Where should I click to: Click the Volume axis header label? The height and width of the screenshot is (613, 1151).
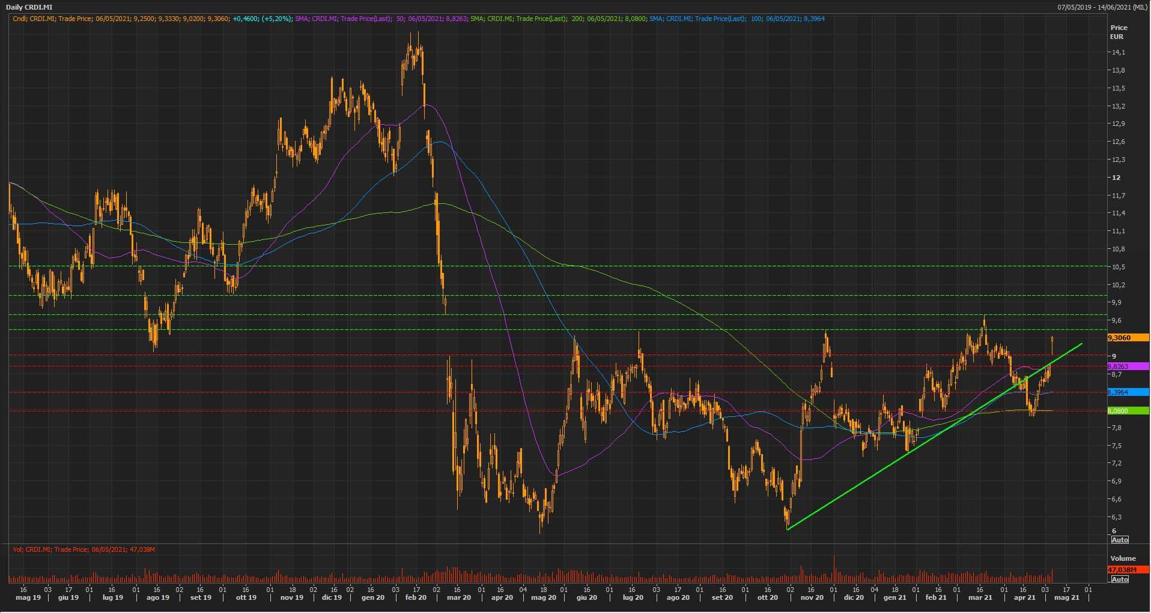(1123, 558)
